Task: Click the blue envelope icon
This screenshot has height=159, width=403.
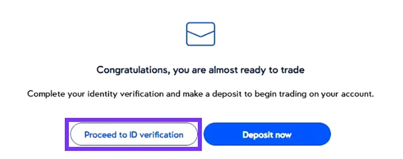Action: [201, 34]
